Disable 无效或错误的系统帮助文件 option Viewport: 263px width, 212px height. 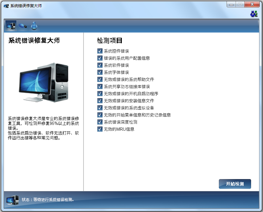pos(100,79)
